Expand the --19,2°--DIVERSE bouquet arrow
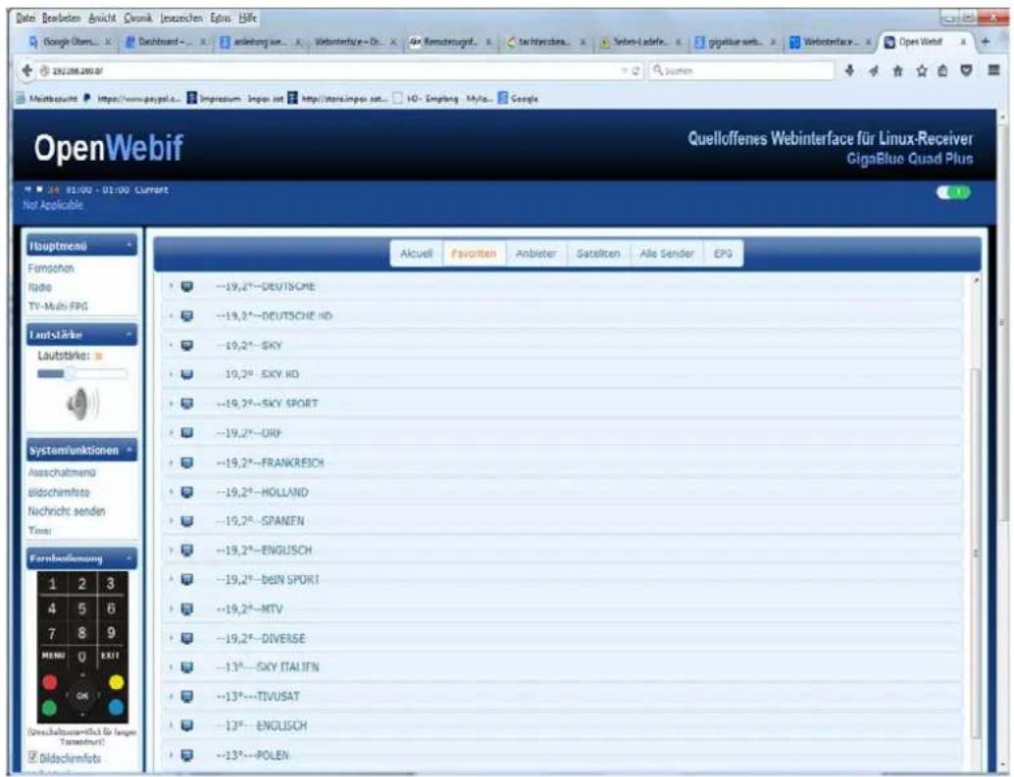This screenshot has height=777, width=1014. [171, 638]
